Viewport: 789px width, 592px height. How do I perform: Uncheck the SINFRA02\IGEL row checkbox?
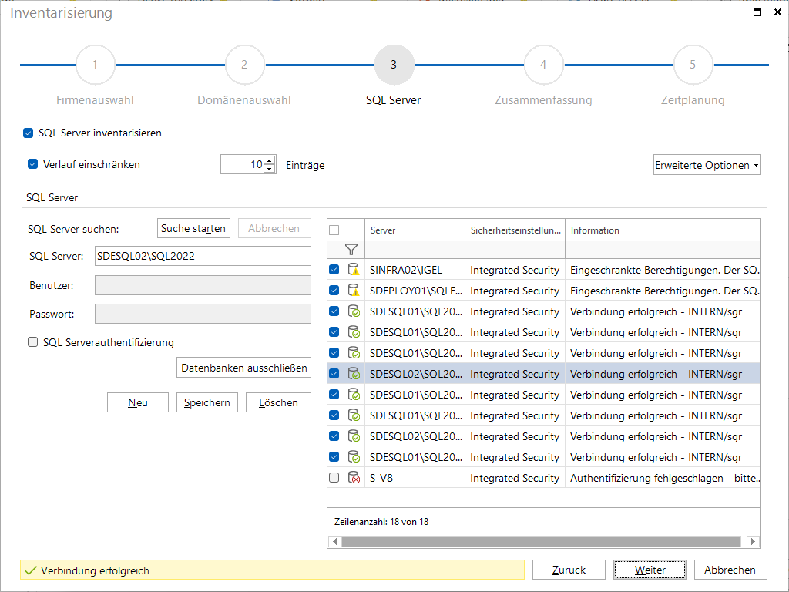(334, 269)
